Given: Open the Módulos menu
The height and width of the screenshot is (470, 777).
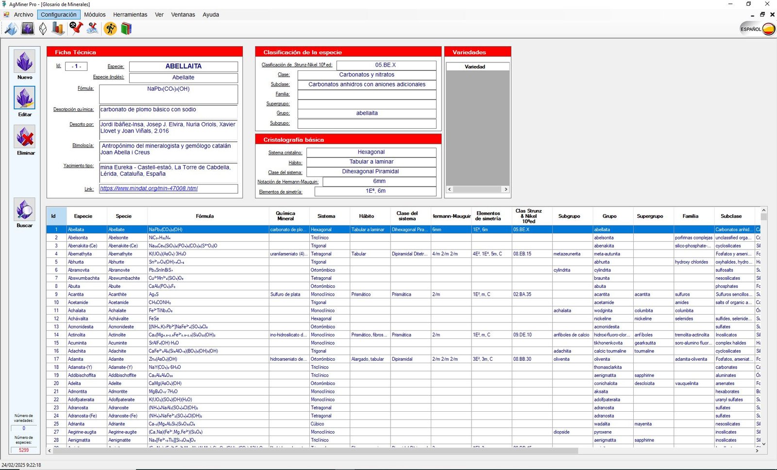Looking at the screenshot, I should point(95,15).
